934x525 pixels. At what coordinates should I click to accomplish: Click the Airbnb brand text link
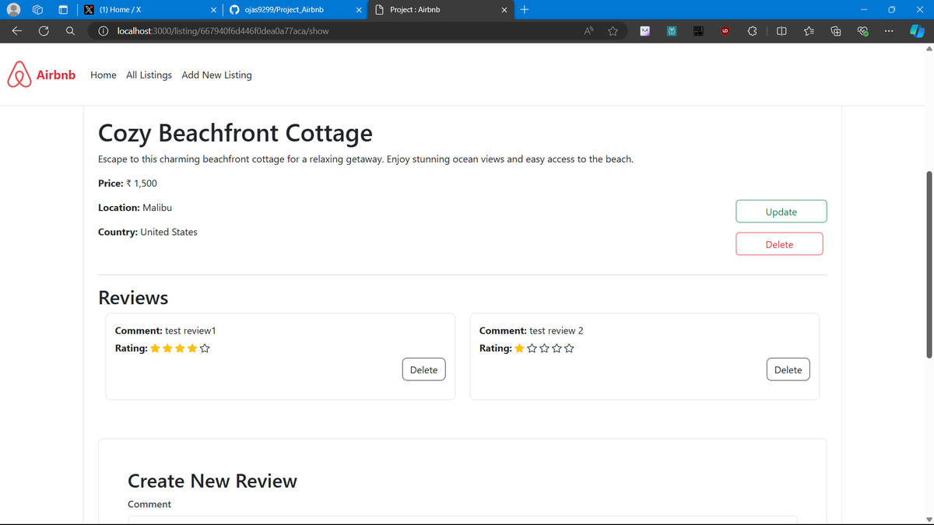(56, 75)
